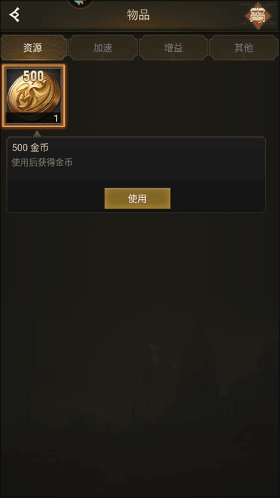Screen dimensions: 280x498
Task: Switch to the 资源 tab
Action: pyautogui.click(x=34, y=48)
